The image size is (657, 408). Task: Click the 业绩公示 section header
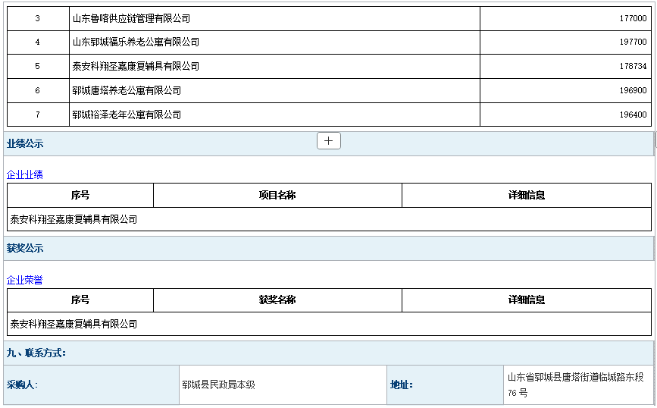(26, 143)
